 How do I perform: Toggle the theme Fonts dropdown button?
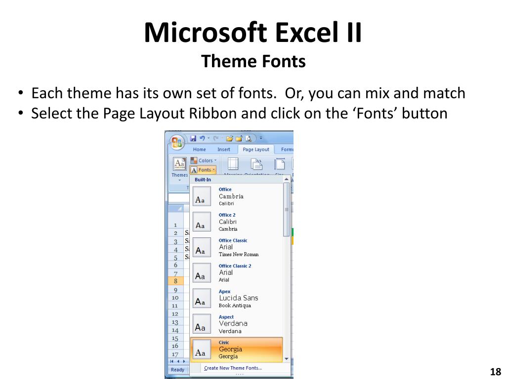click(203, 170)
